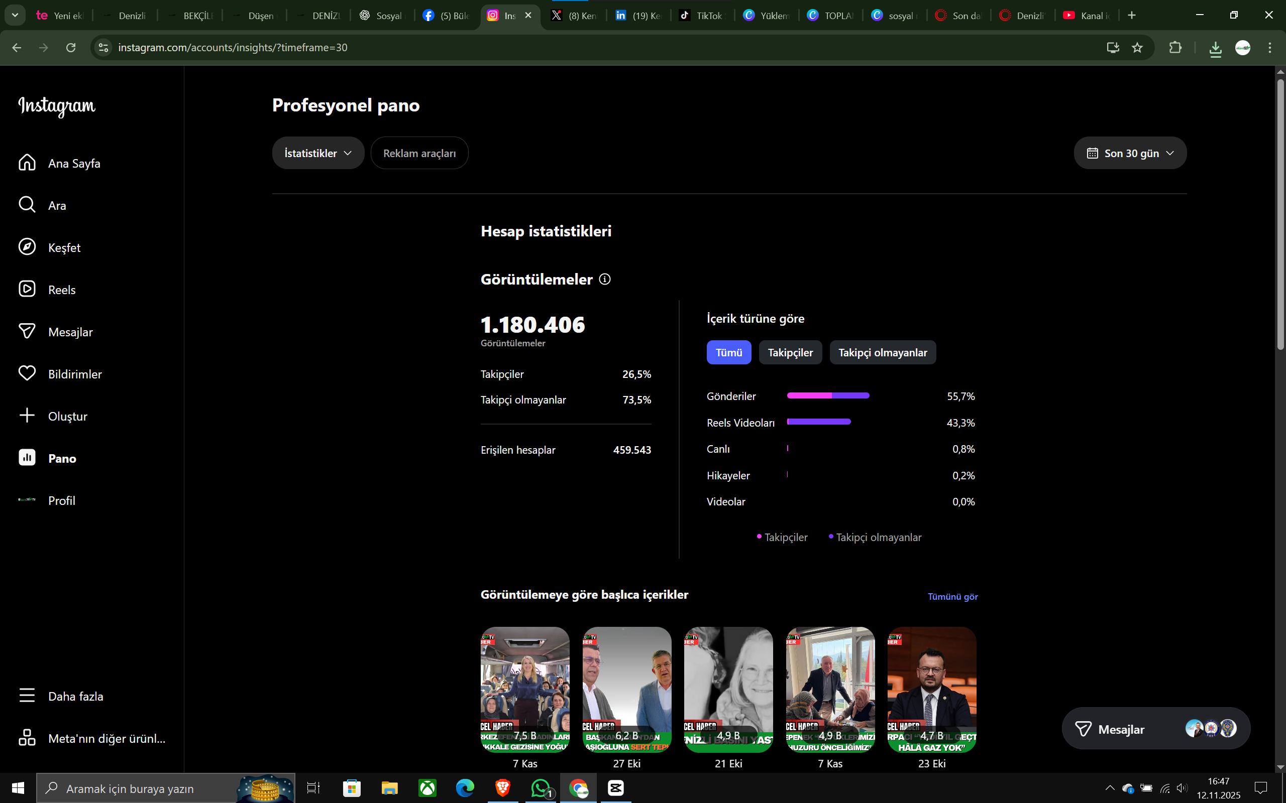The image size is (1286, 803).
Task: Click the Reels icon in sidebar
Action: click(x=27, y=289)
